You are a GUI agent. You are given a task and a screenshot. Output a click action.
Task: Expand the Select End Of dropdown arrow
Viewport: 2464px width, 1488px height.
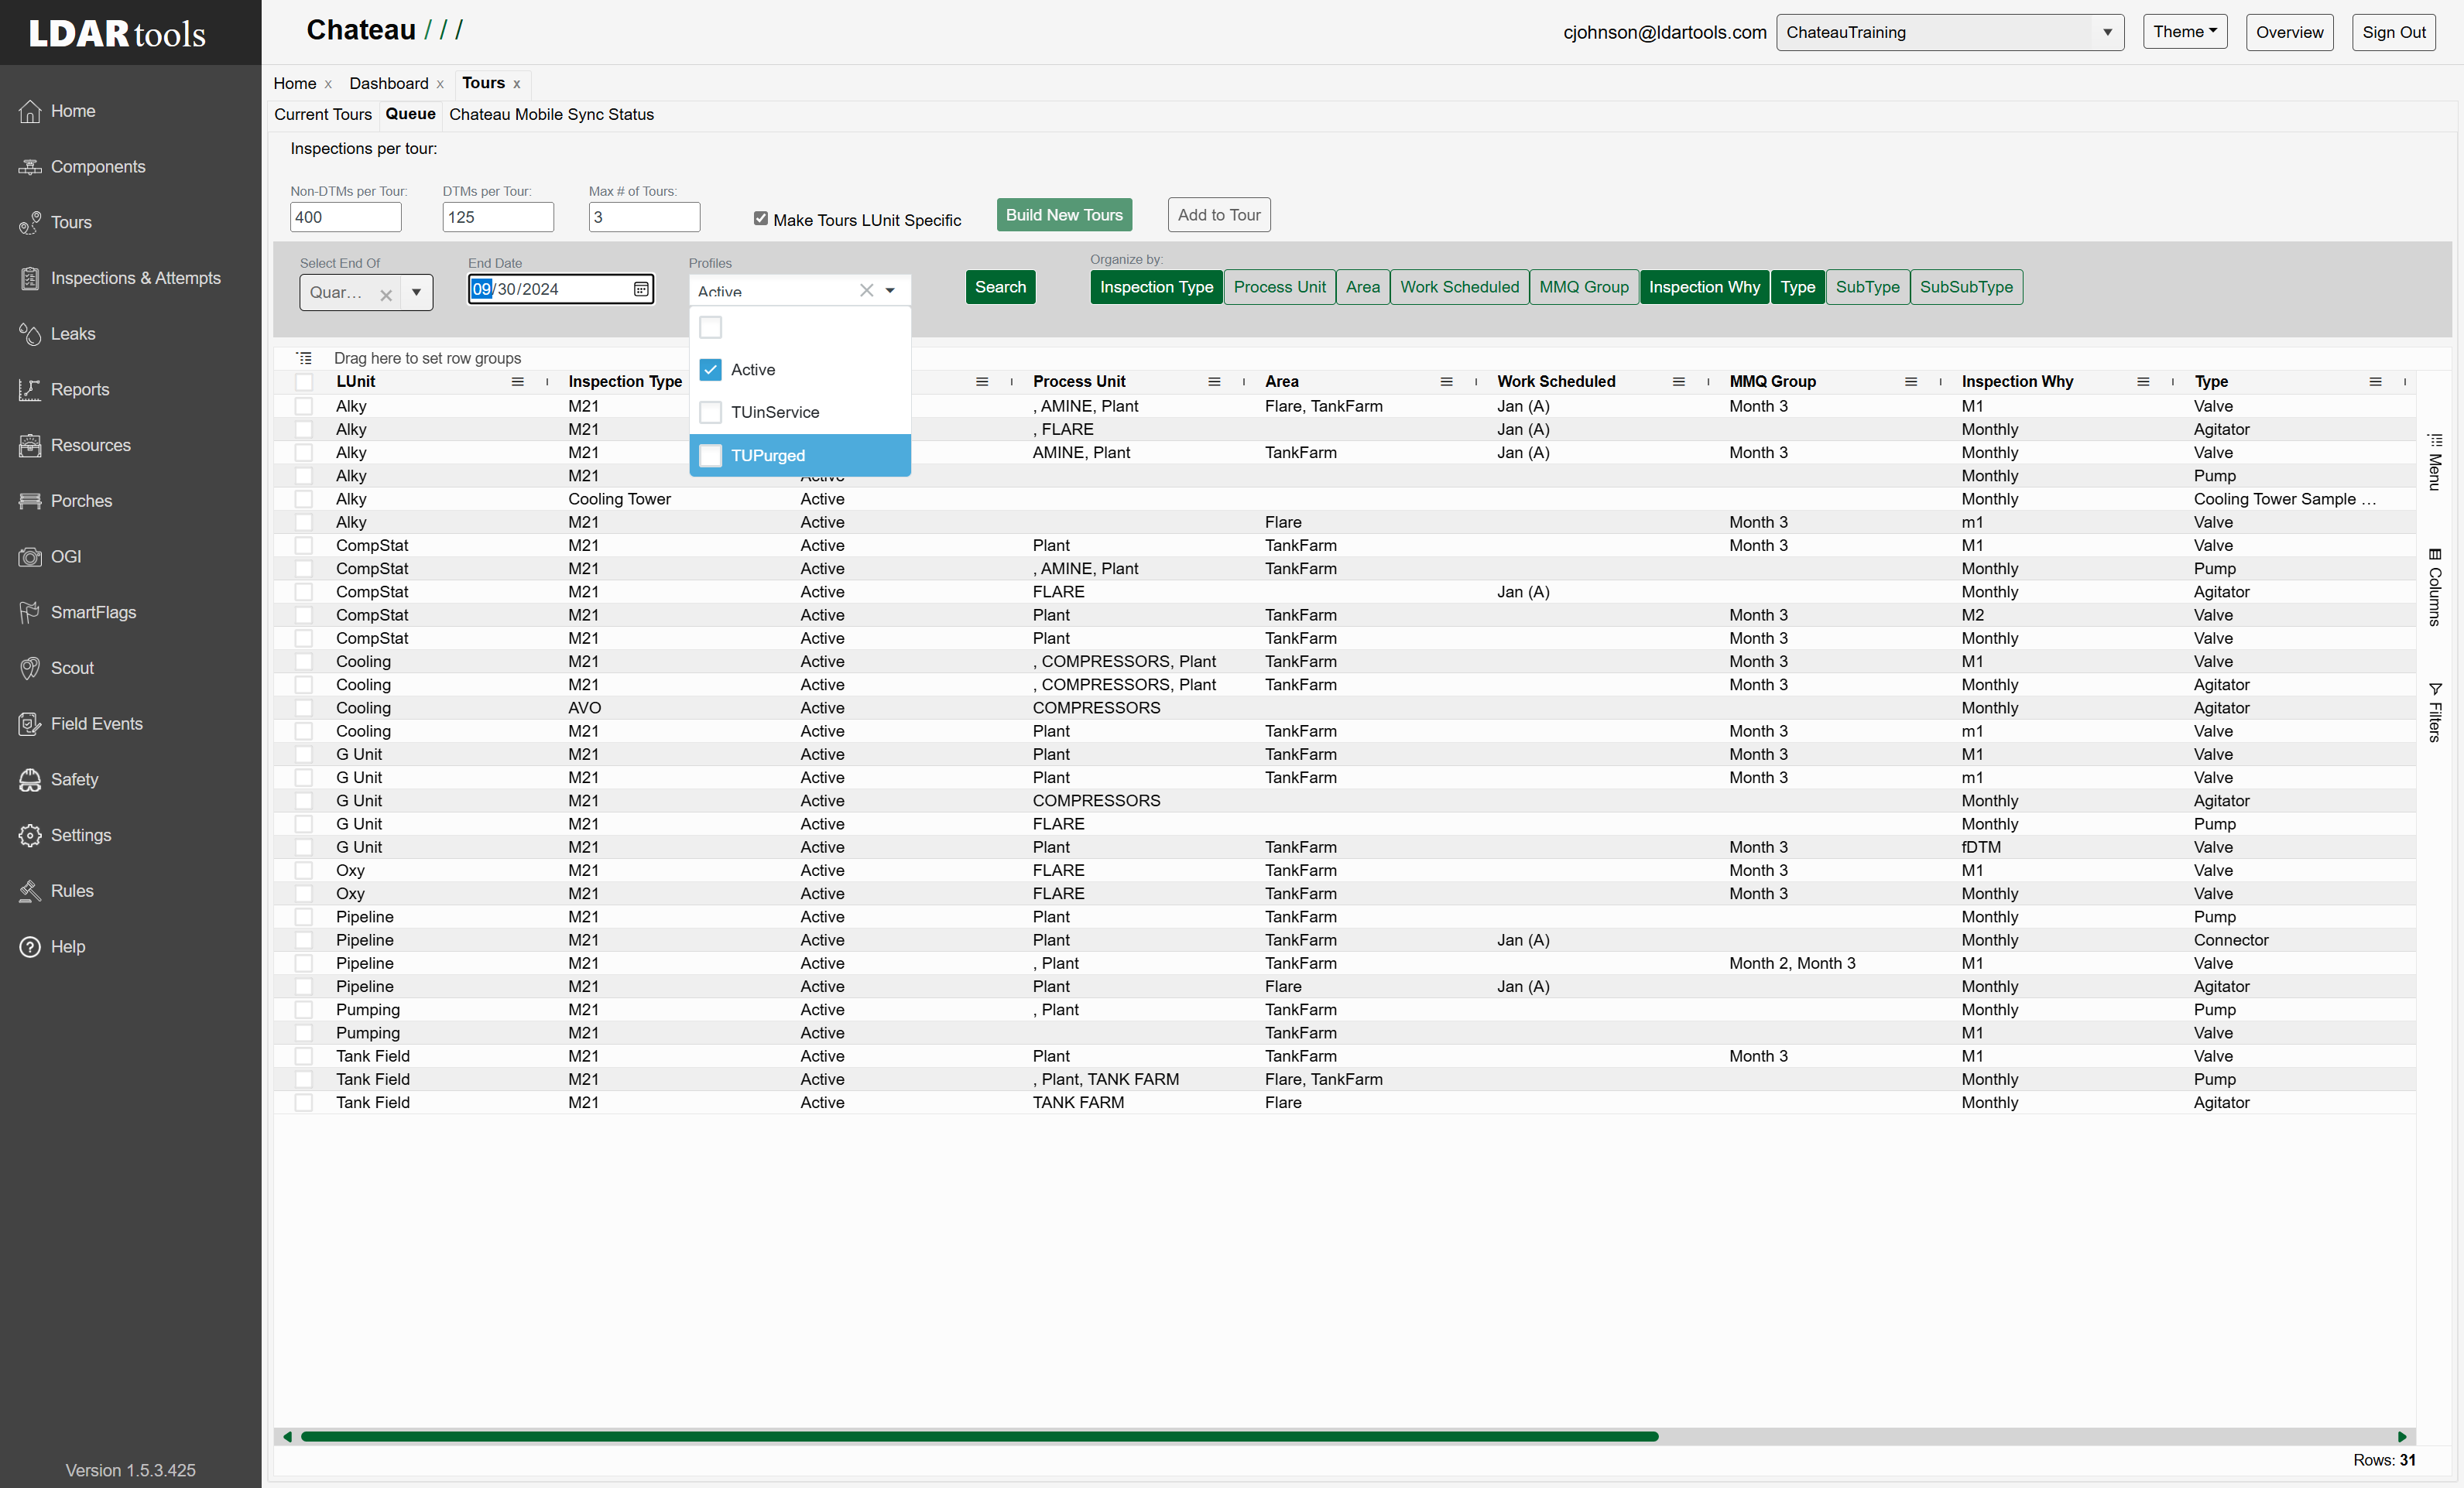(x=417, y=292)
